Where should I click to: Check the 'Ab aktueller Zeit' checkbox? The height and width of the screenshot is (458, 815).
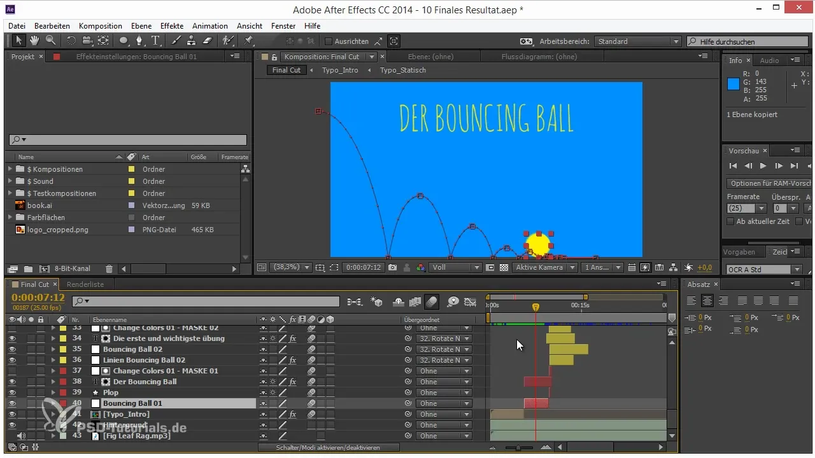point(730,221)
